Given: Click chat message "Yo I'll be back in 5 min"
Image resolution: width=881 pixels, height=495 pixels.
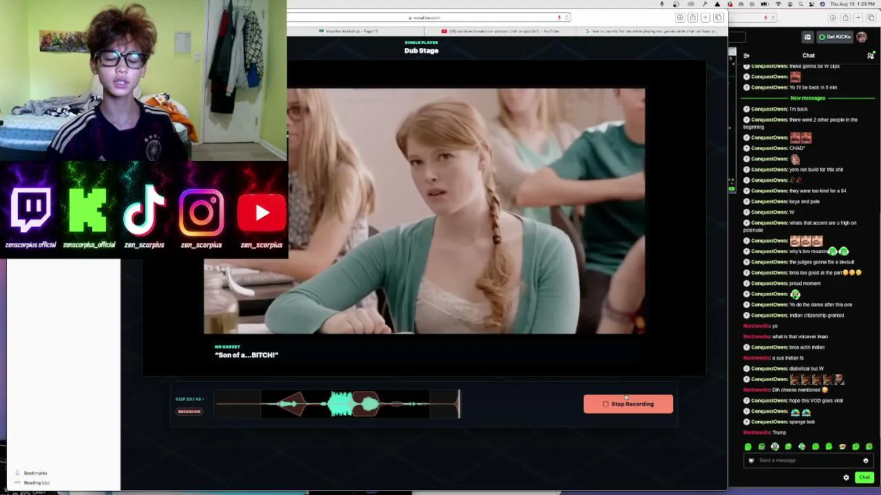Looking at the screenshot, I should [x=813, y=87].
